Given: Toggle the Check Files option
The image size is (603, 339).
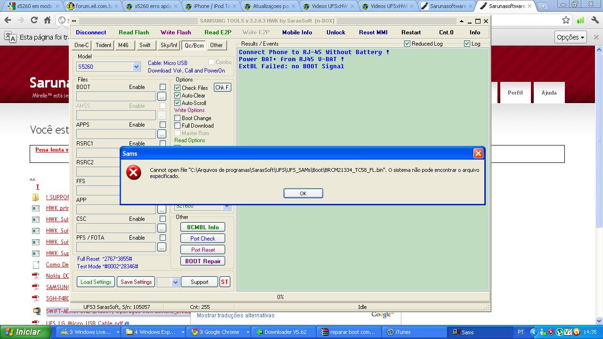Looking at the screenshot, I should (x=178, y=88).
